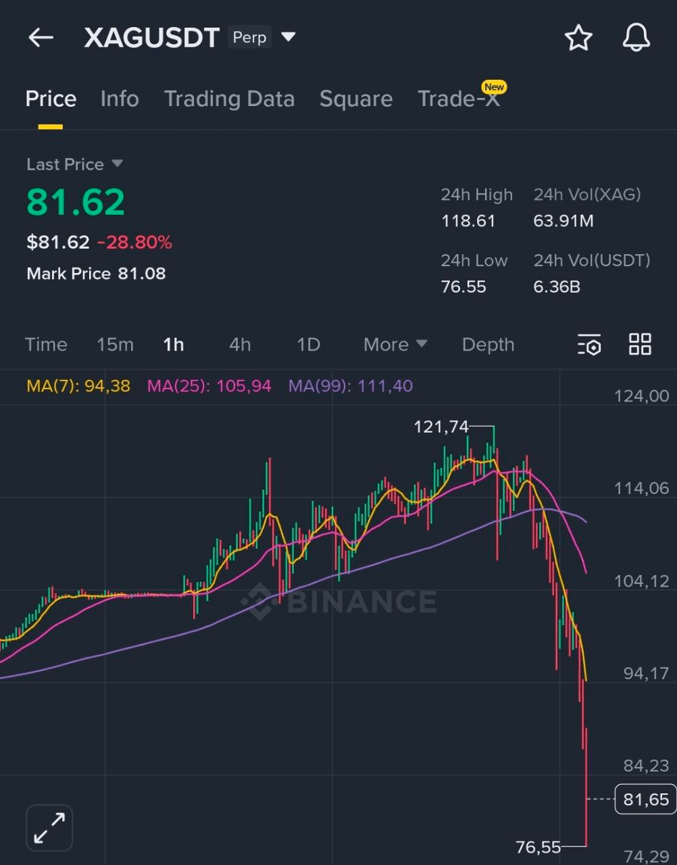The width and height of the screenshot is (677, 865).
Task: Click the 81,65 current price marker
Action: click(645, 799)
